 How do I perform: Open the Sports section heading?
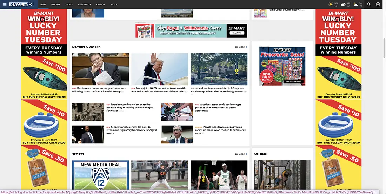pos(78,154)
